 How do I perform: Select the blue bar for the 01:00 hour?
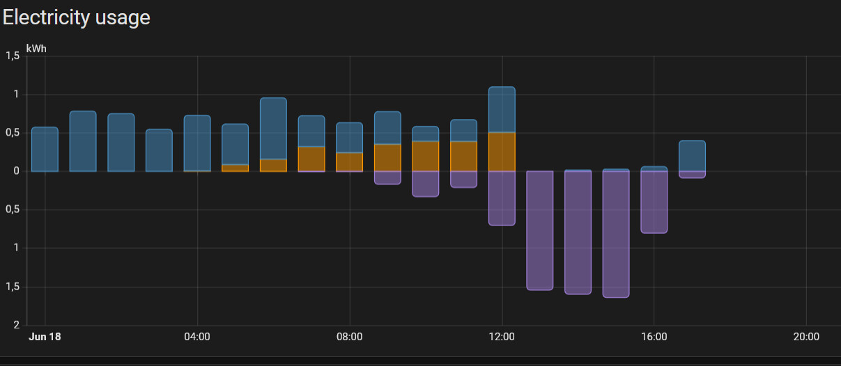(83, 141)
